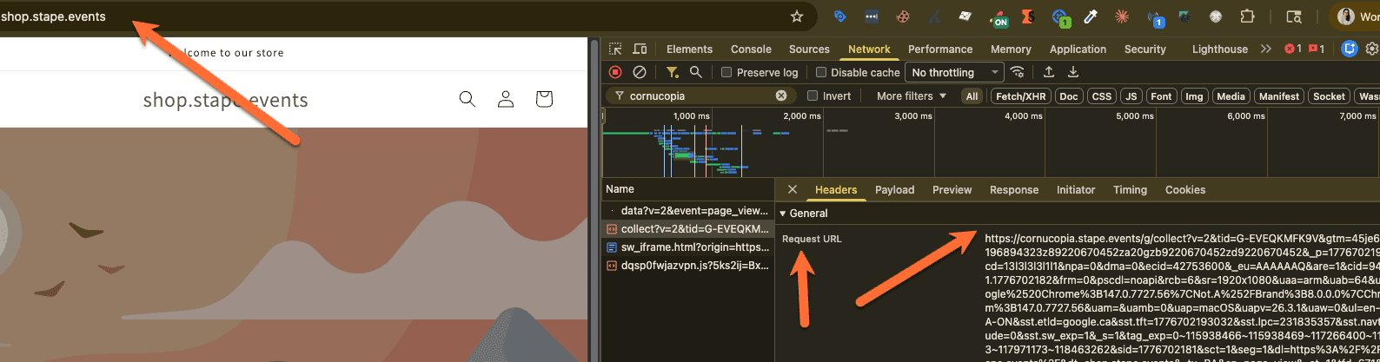
Task: Toggle the device toolbar icon
Action: click(640, 49)
